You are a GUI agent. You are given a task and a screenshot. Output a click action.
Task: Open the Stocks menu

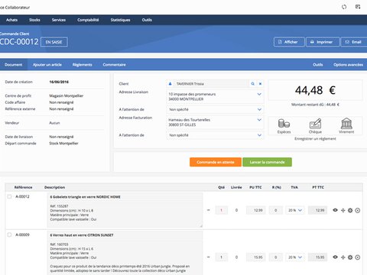pos(34,20)
